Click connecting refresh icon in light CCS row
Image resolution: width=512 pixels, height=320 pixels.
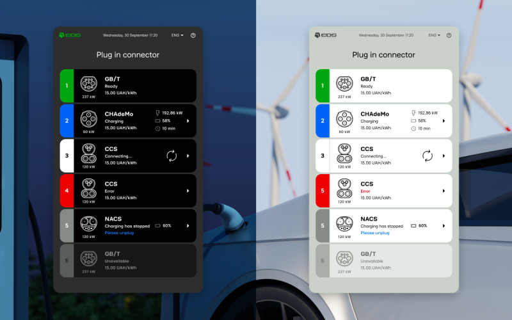click(x=428, y=156)
